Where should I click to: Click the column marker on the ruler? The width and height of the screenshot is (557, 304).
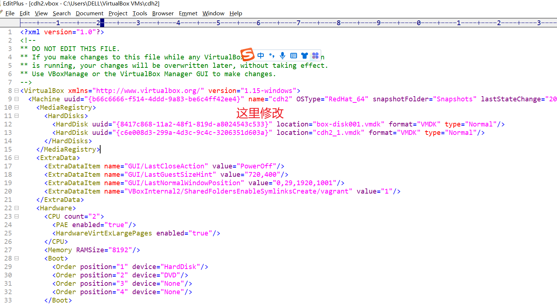click(102, 23)
